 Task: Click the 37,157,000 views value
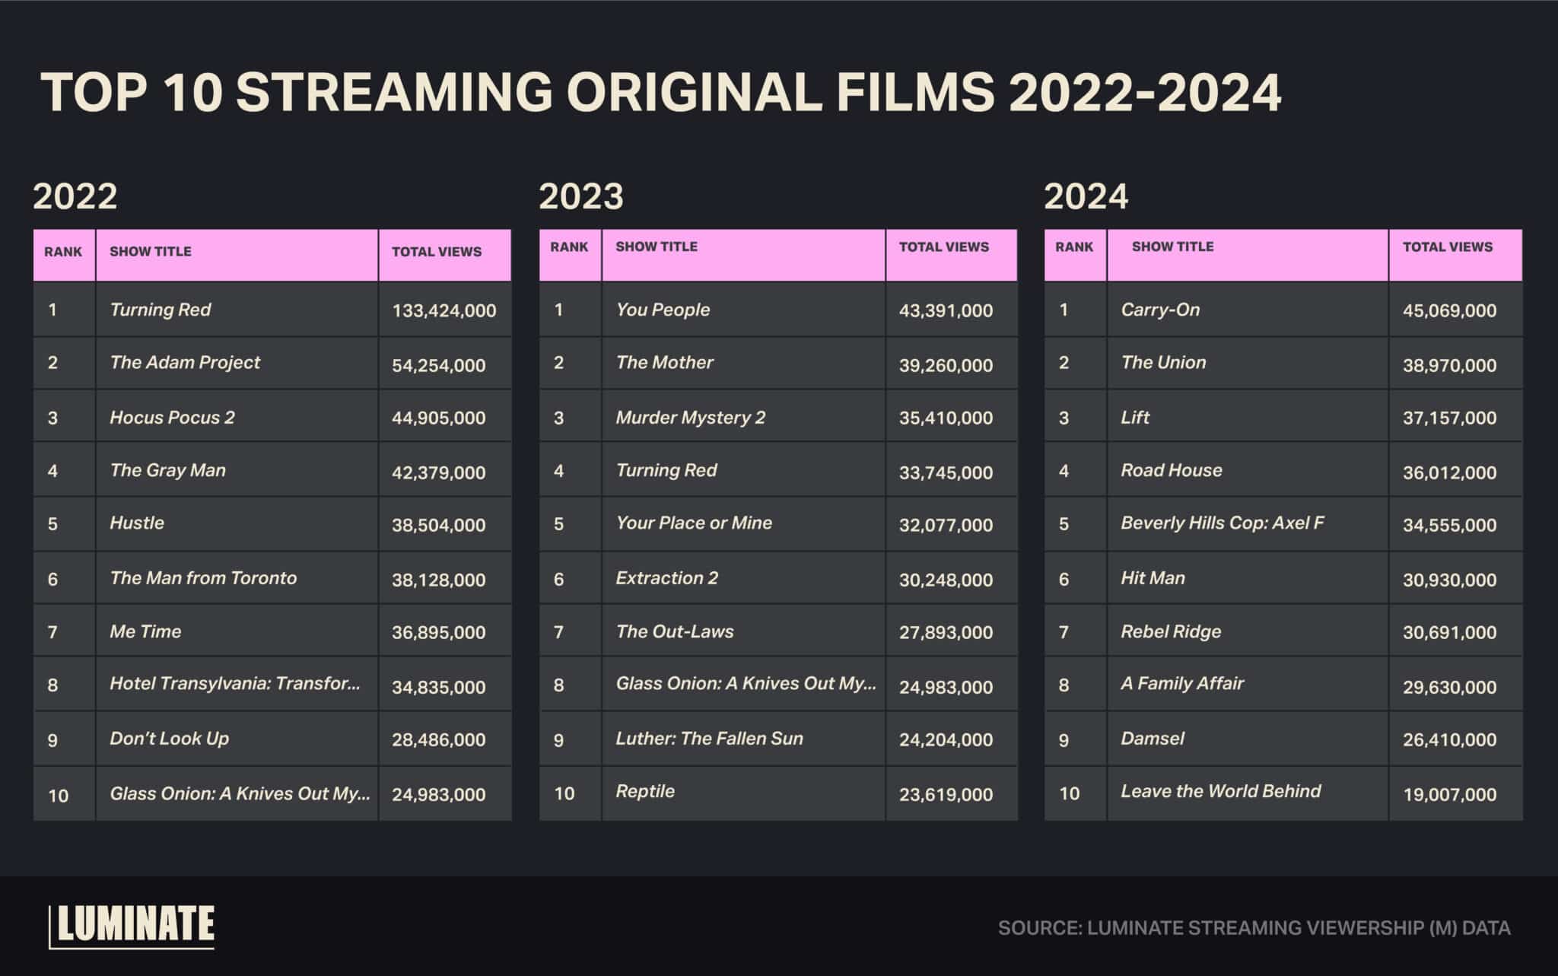pyautogui.click(x=1450, y=418)
